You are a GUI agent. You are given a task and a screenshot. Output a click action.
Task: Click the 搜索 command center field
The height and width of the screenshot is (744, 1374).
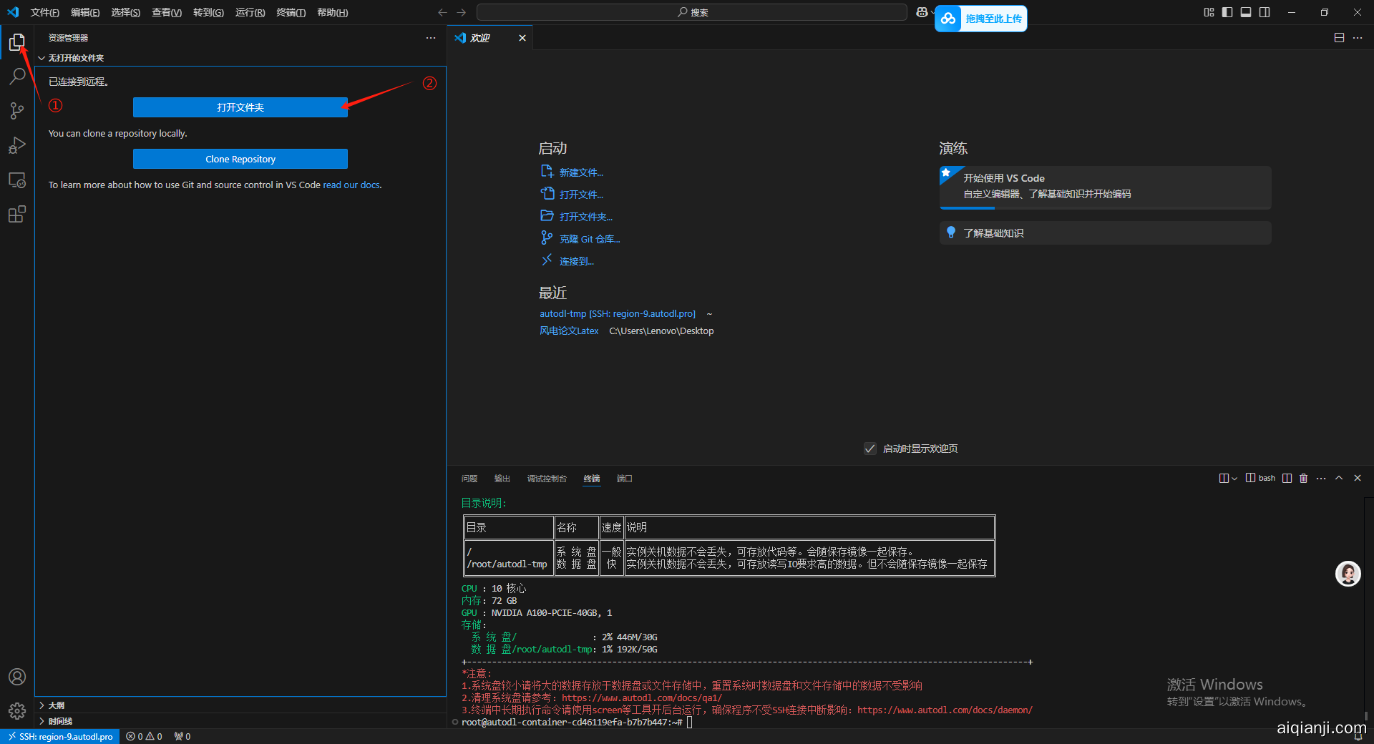coord(692,12)
